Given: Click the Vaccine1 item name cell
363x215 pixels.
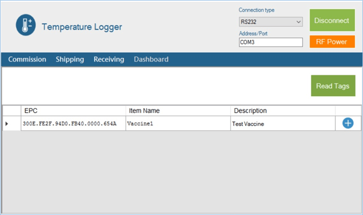Looking at the screenshot, I should pos(178,123).
